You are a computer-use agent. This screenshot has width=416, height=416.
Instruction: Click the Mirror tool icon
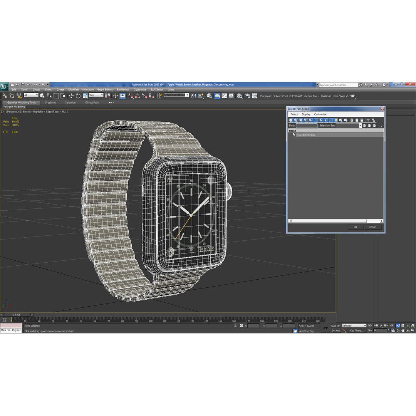tap(194, 96)
